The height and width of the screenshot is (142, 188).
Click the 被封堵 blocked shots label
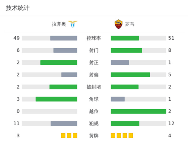point(94,87)
